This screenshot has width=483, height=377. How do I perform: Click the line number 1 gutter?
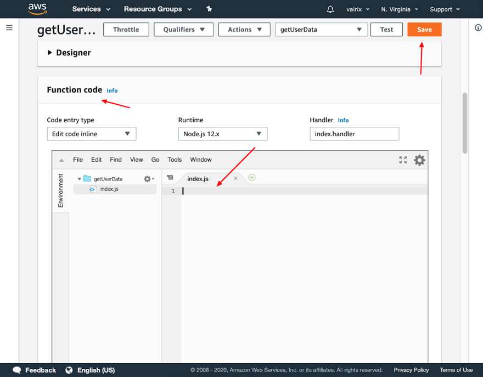coord(173,191)
